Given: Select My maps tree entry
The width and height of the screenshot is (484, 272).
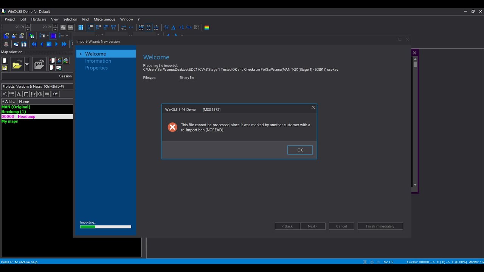Looking at the screenshot, I should [10, 121].
